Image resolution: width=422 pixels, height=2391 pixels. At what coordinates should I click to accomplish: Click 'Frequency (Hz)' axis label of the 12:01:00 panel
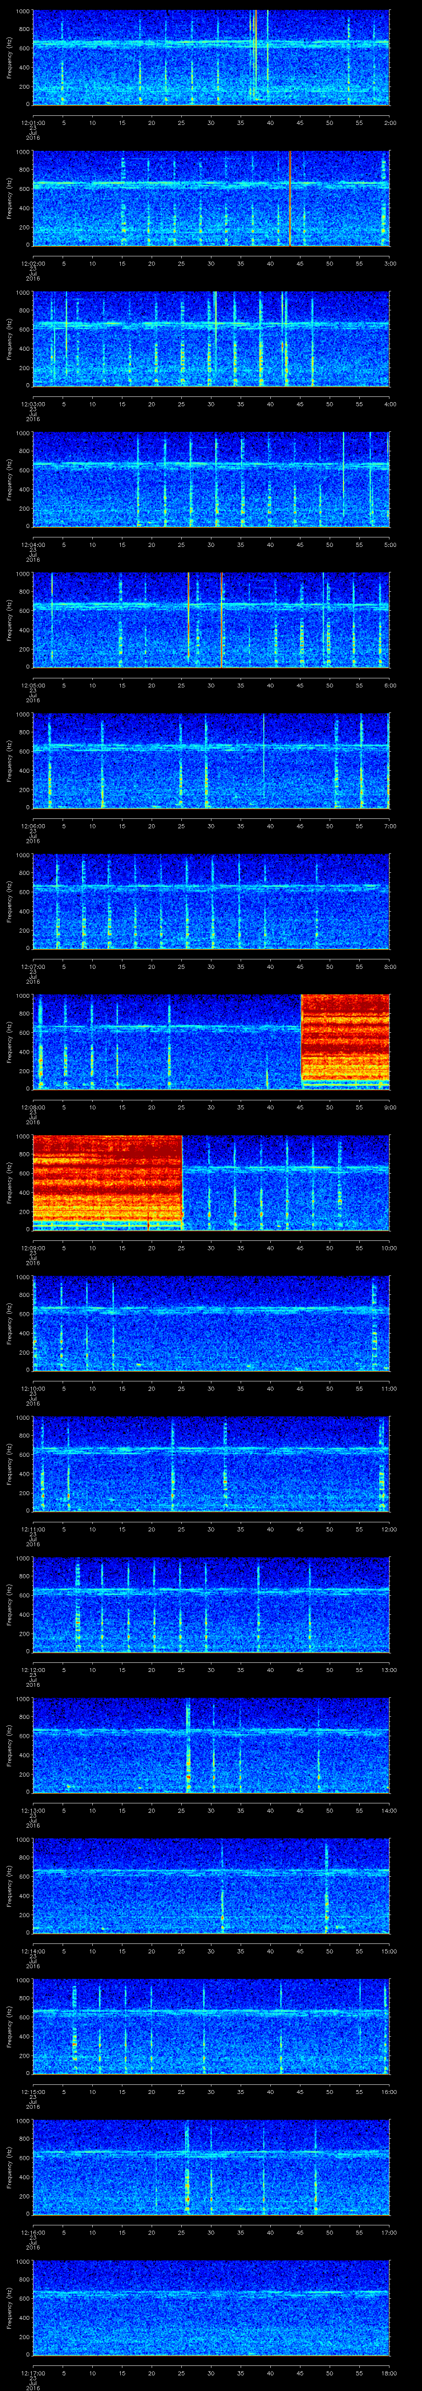(9, 58)
